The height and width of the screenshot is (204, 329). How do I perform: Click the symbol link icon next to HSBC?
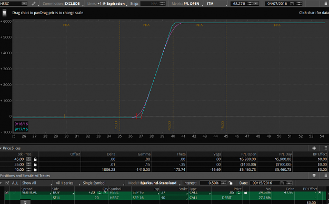coord(34,4)
